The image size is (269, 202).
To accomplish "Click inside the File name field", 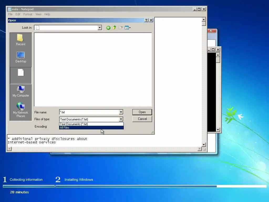I will [89, 112].
